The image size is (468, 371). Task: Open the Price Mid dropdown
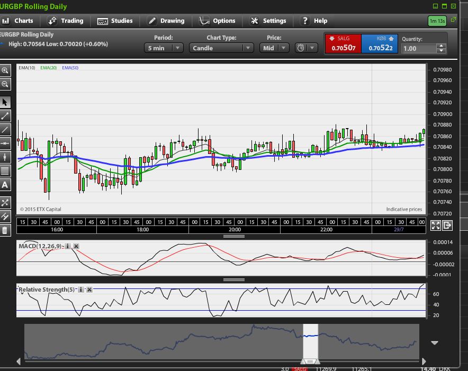pyautogui.click(x=274, y=48)
